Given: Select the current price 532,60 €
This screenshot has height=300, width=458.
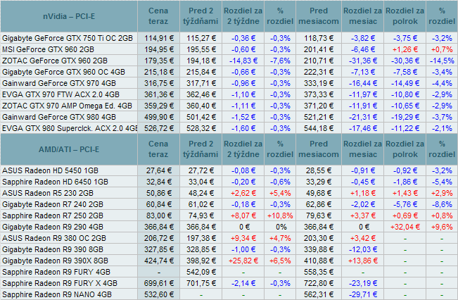Looking at the screenshot, I should [x=158, y=294].
